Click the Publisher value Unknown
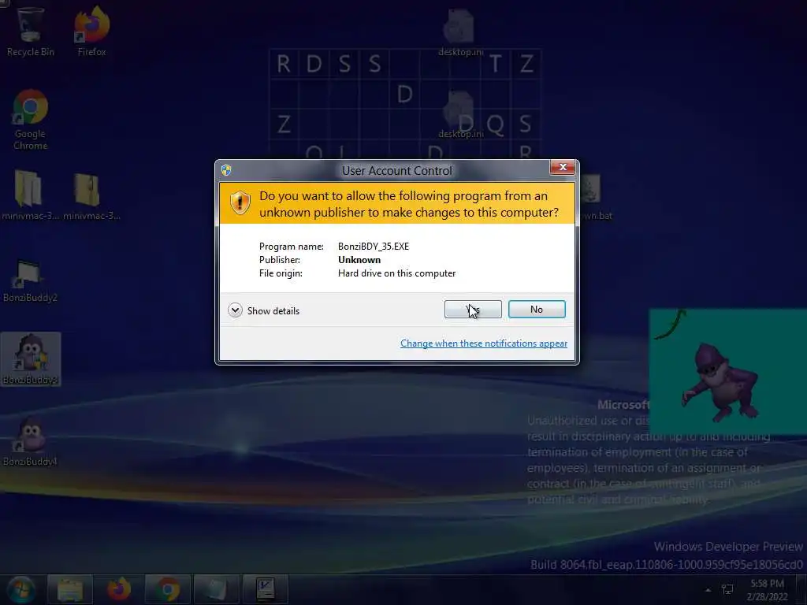The width and height of the screenshot is (807, 605). (x=359, y=260)
